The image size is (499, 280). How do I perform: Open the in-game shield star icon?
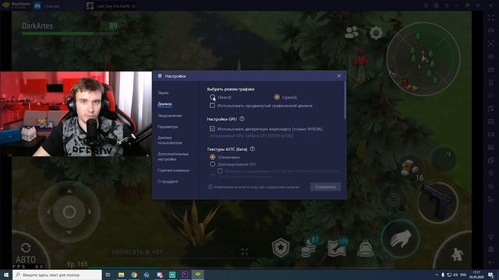tap(281, 247)
